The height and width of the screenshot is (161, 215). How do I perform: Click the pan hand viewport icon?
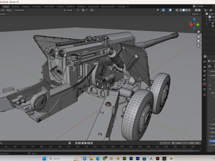pos(198,37)
